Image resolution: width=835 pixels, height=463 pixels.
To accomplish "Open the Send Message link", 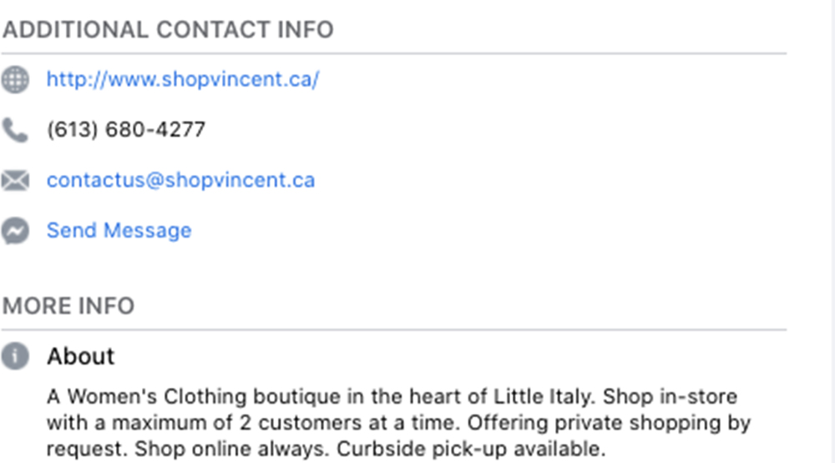I will (x=119, y=230).
